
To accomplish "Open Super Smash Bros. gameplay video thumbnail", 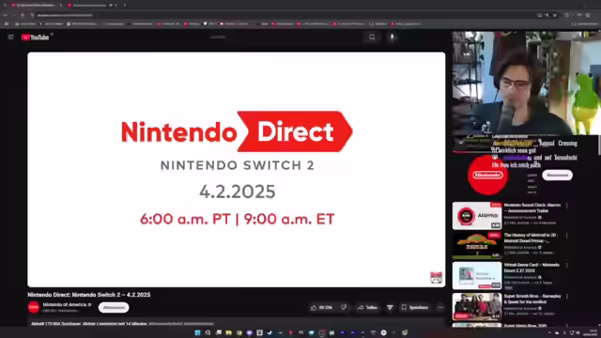I will 477,307.
